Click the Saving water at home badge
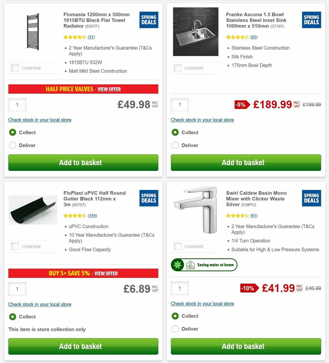329x363 pixels. 204,265
